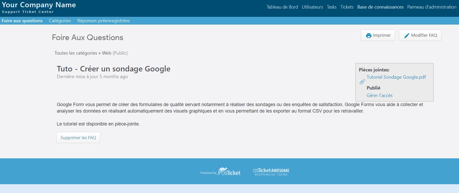This screenshot has width=459, height=193.
Task: Download Tutoriel Sondage Google.pdf attachment
Action: click(396, 77)
